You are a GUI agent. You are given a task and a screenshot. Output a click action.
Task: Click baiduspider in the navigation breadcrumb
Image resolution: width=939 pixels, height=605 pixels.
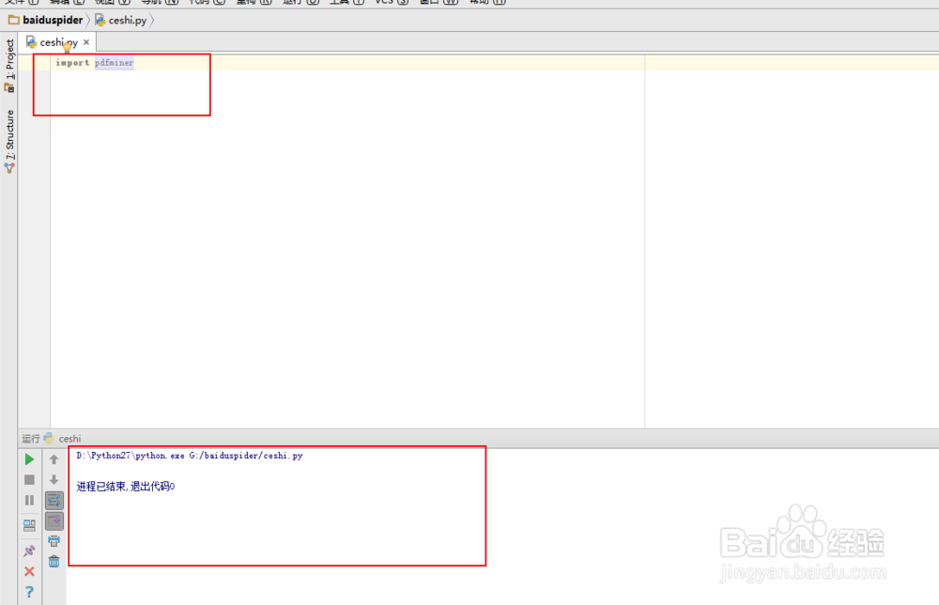pyautogui.click(x=45, y=20)
